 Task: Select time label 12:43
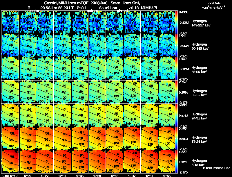[x=115, y=176]
